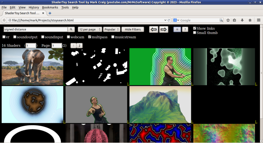This screenshot has height=143, width=263.
Task: Open the Popular sort dropdown
Action: (x=112, y=29)
